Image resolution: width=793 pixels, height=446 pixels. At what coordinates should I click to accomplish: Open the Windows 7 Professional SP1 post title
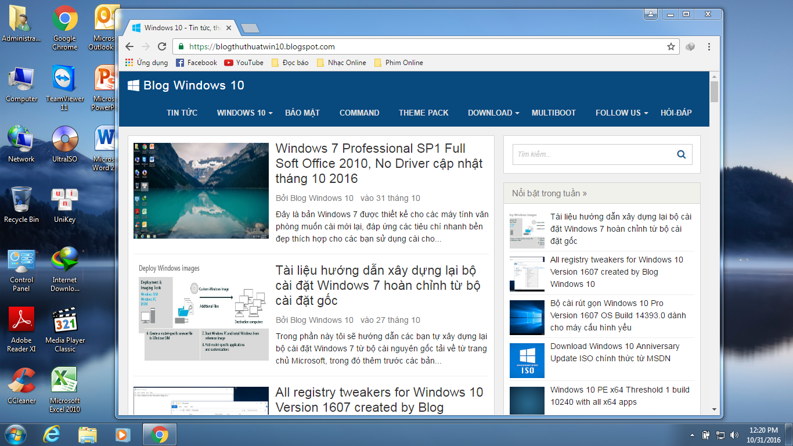tap(379, 164)
